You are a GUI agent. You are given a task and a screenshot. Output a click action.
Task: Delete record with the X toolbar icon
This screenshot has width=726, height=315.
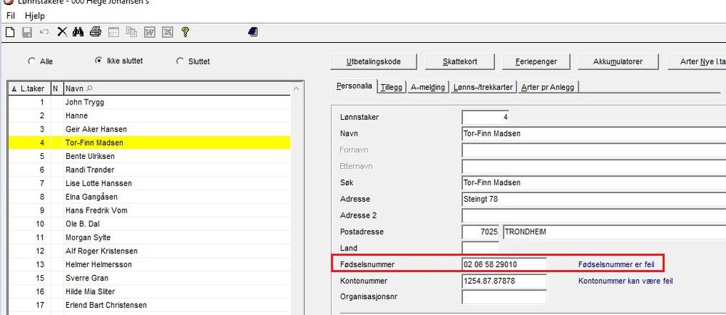(62, 32)
